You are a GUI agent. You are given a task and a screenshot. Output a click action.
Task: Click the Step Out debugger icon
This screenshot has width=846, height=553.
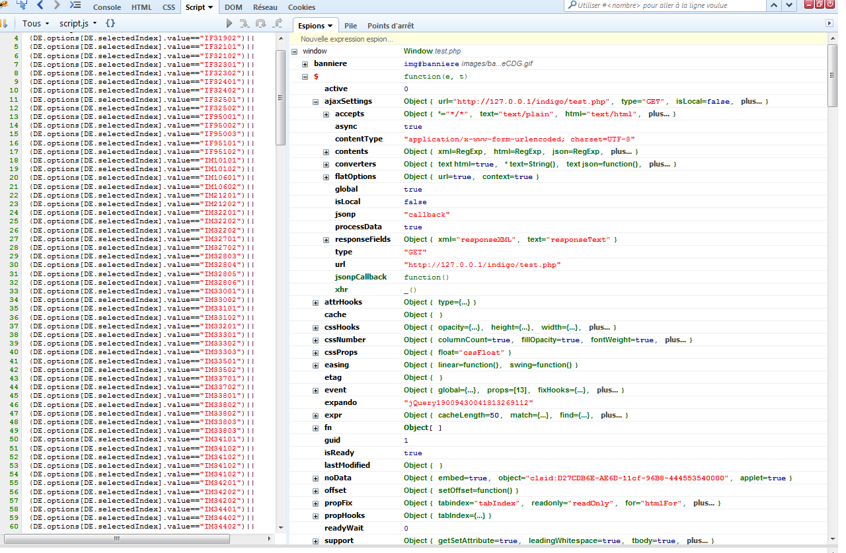tap(278, 23)
